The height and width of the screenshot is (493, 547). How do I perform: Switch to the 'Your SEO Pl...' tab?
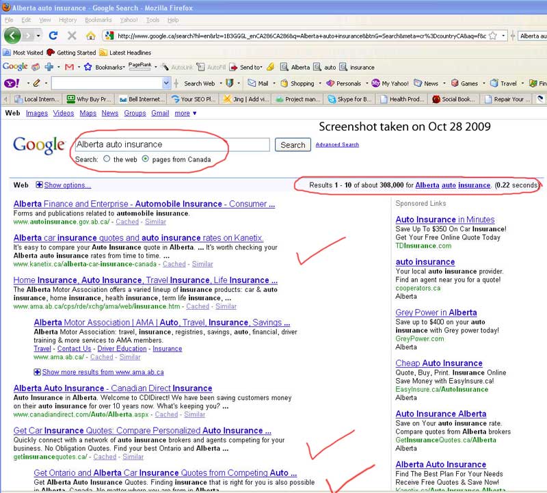194,99
